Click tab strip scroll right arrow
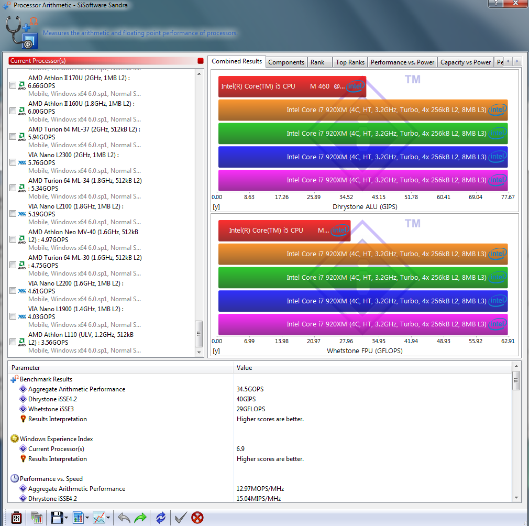 517,61
